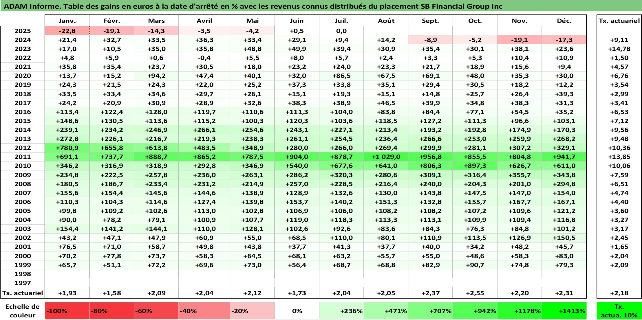Screen dimensions: 642x320
Task: Click the 'Juil.' column header
Action: click(x=341, y=21)
